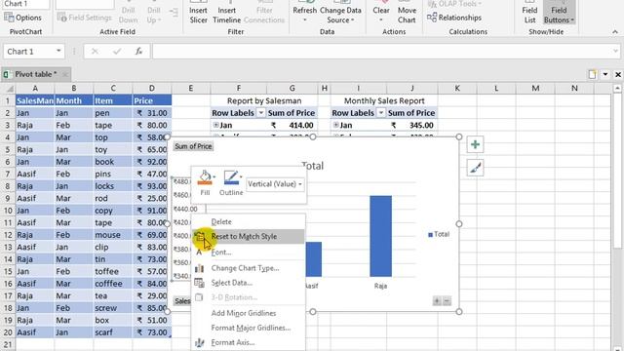Click the vertical scrollbar up arrow

click(x=617, y=88)
